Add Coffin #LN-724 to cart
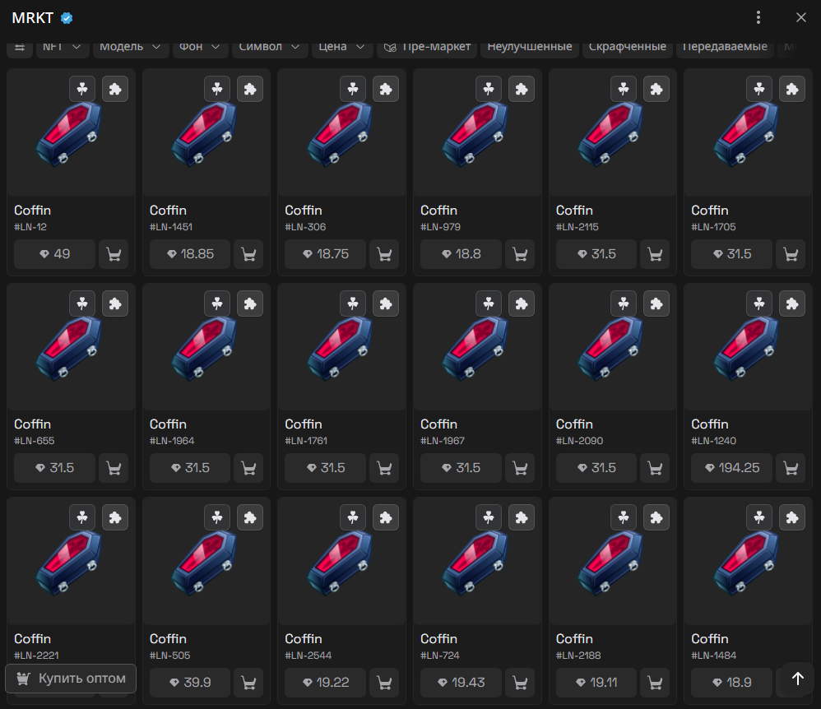Image resolution: width=821 pixels, height=709 pixels. pos(520,683)
